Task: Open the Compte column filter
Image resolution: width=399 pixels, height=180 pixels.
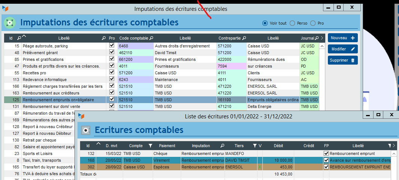Action: (150, 146)
